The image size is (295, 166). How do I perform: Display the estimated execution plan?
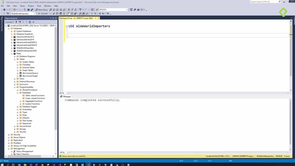57,14
